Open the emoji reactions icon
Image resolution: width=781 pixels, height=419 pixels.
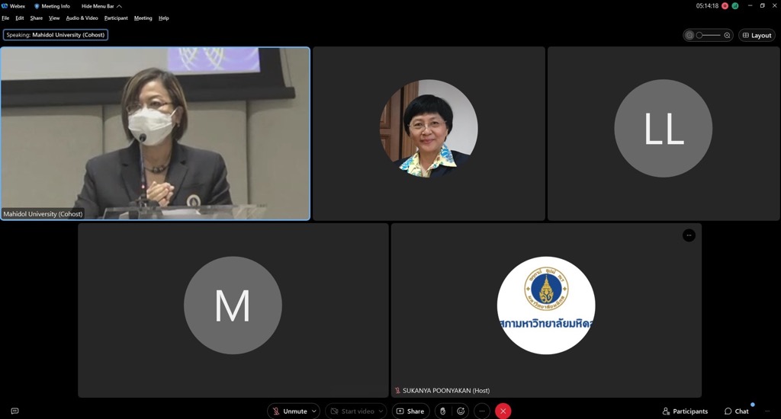coord(461,411)
